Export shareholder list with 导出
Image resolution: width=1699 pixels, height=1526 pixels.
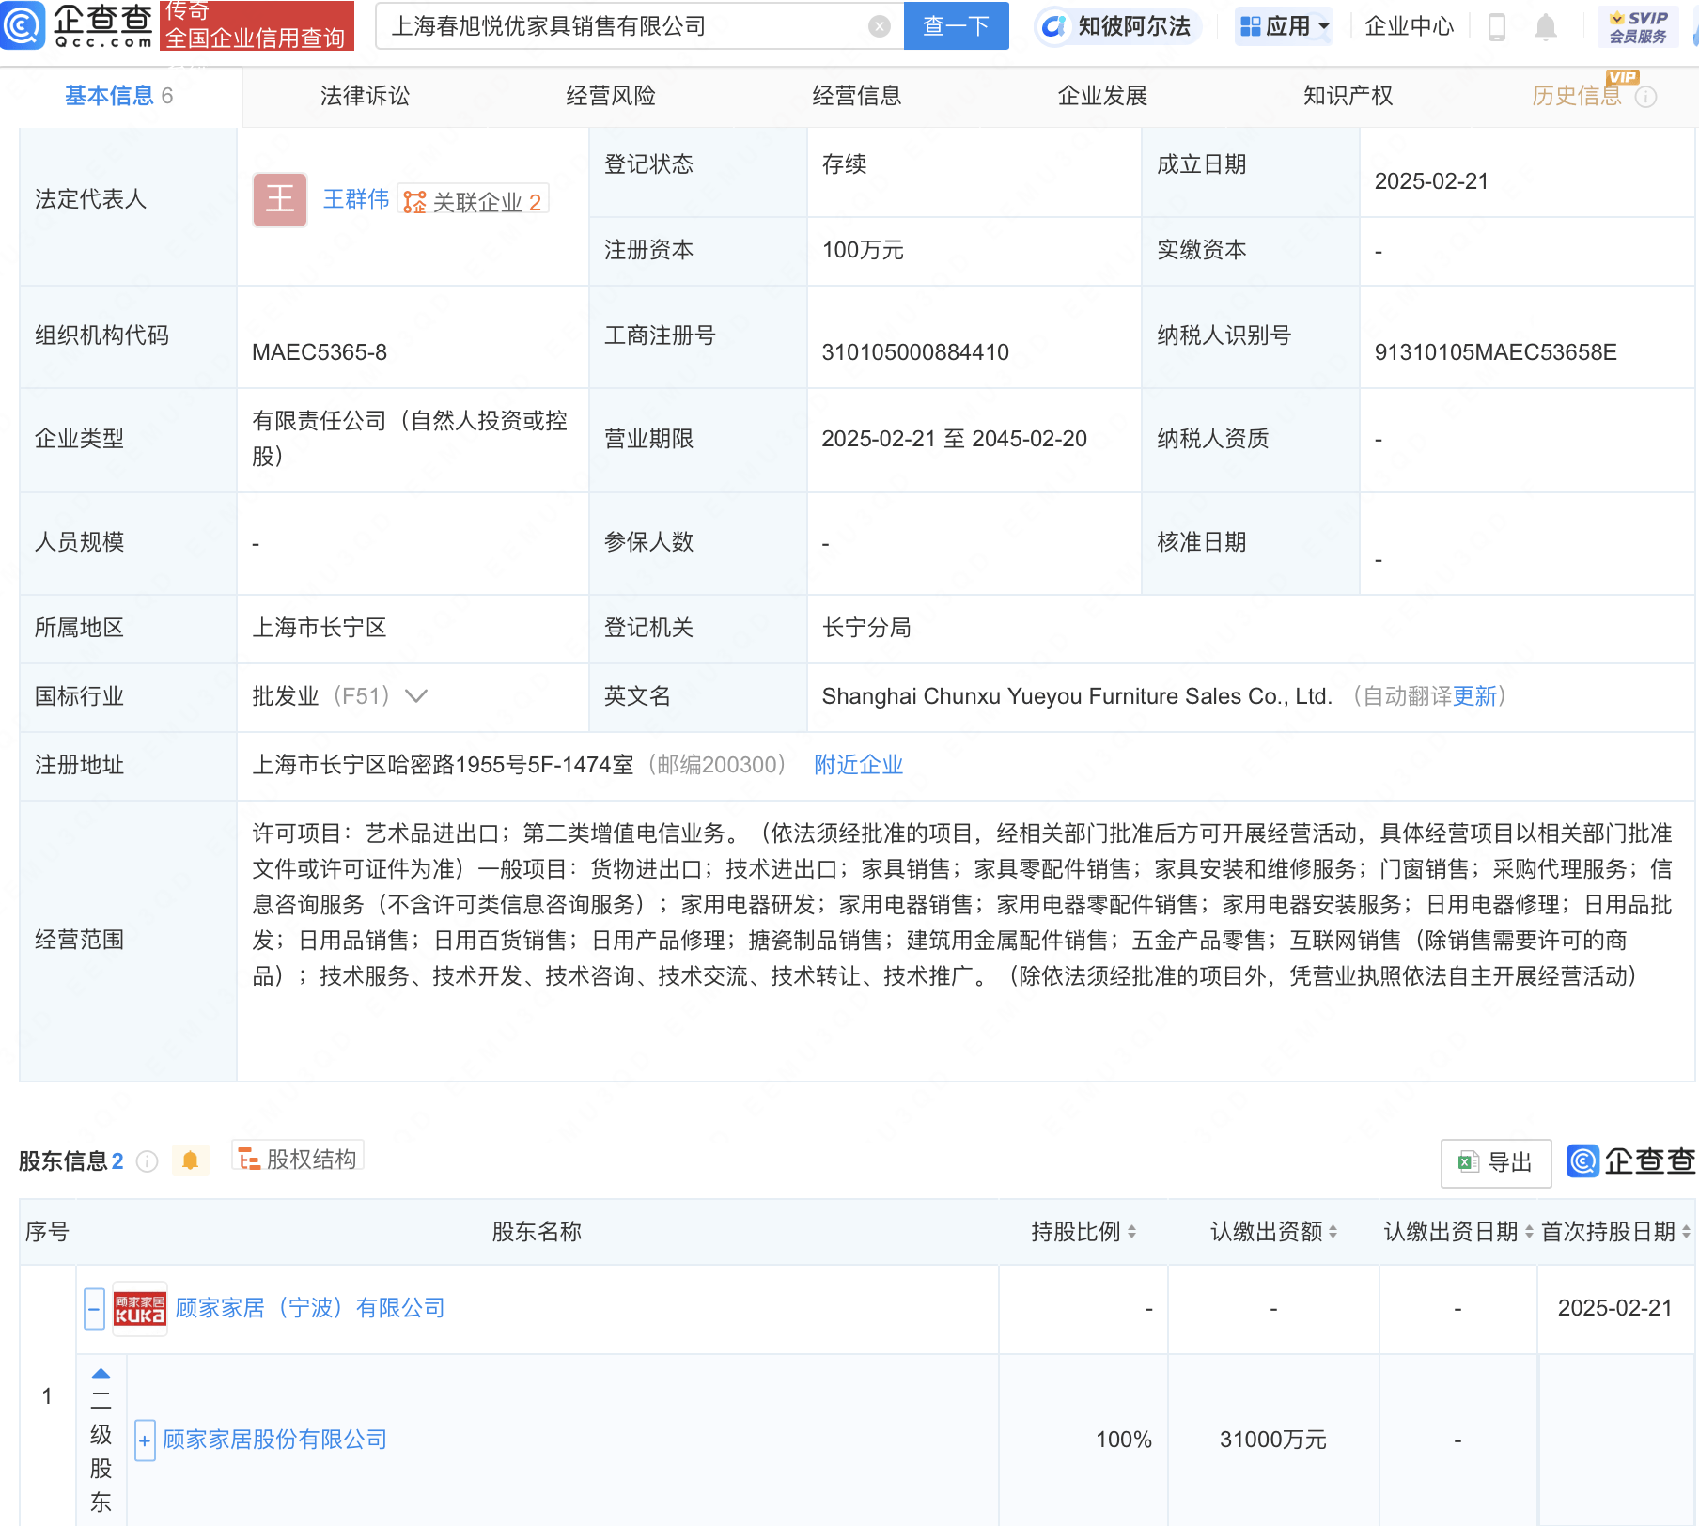click(1496, 1163)
